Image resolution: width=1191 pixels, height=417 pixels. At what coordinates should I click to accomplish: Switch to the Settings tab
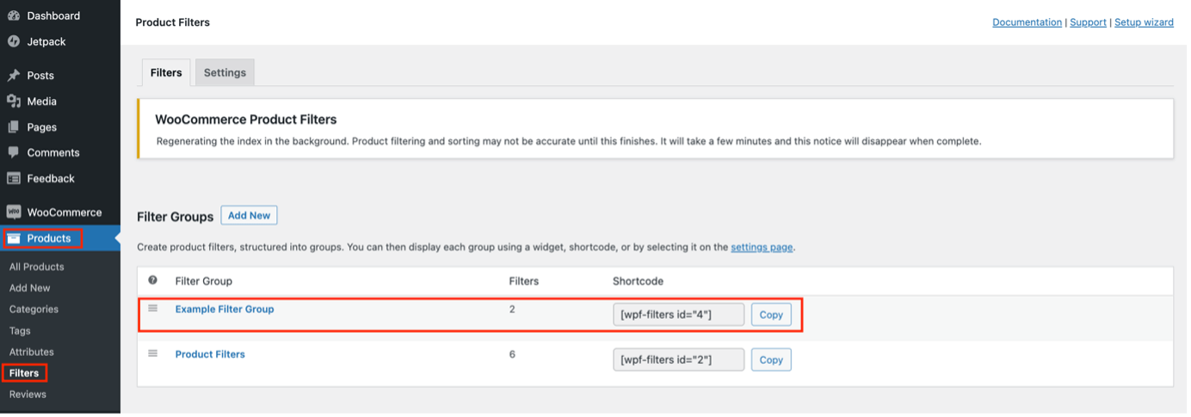(225, 72)
